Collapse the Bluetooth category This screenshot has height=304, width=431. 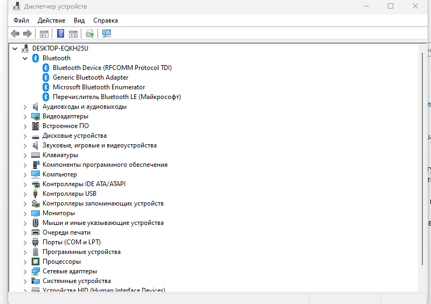tap(25, 59)
